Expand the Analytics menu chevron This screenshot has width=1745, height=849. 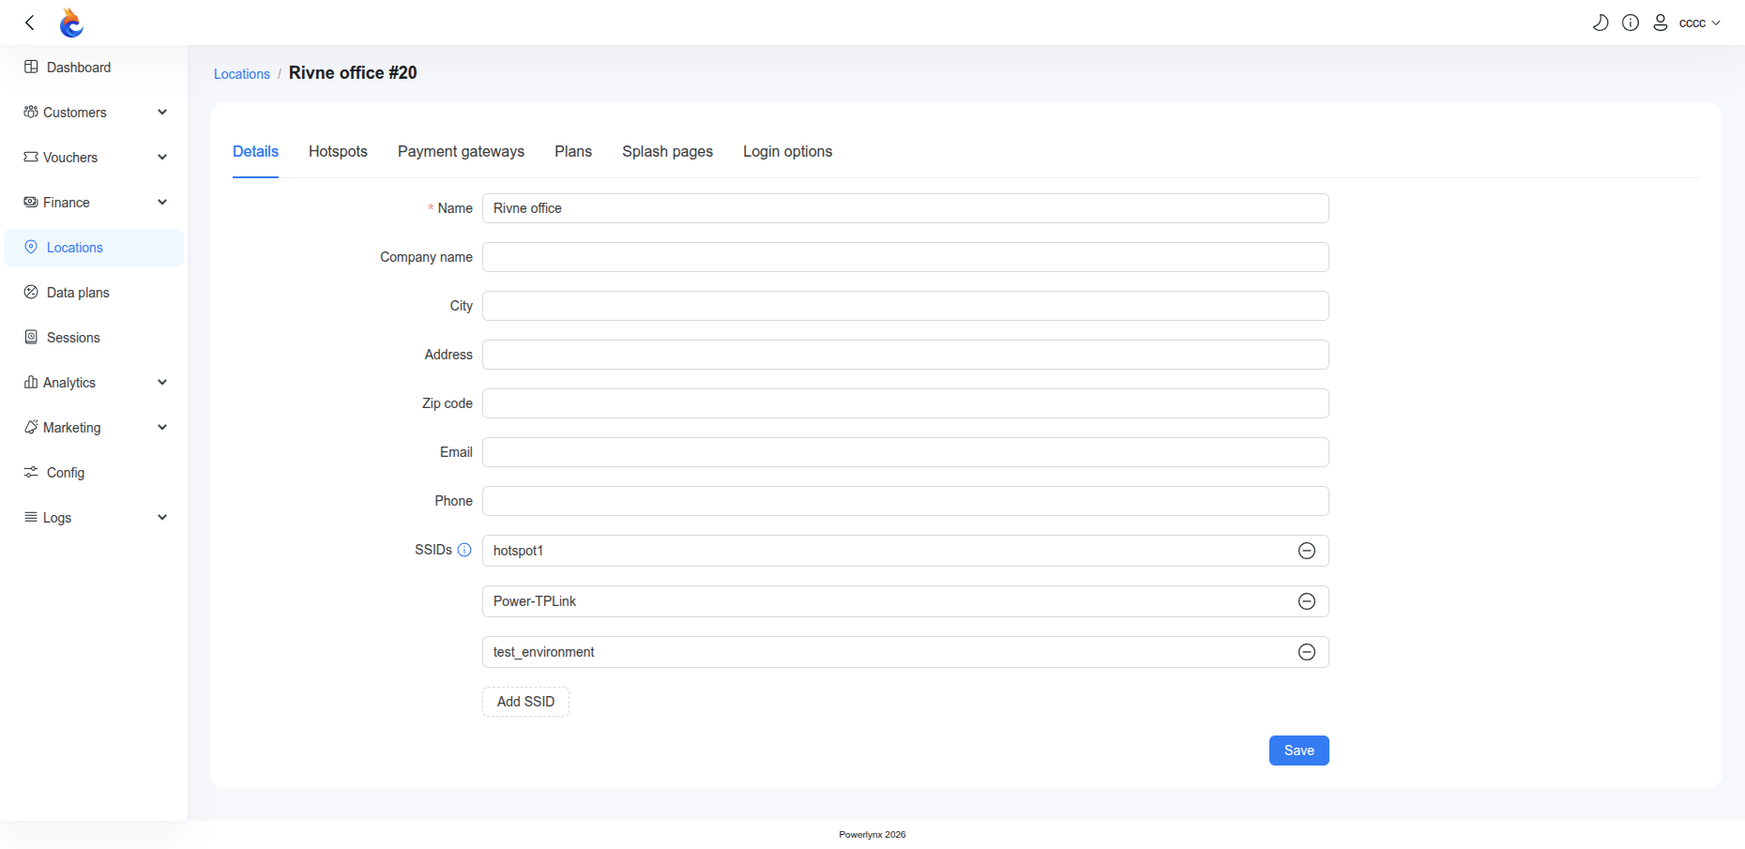point(162,382)
